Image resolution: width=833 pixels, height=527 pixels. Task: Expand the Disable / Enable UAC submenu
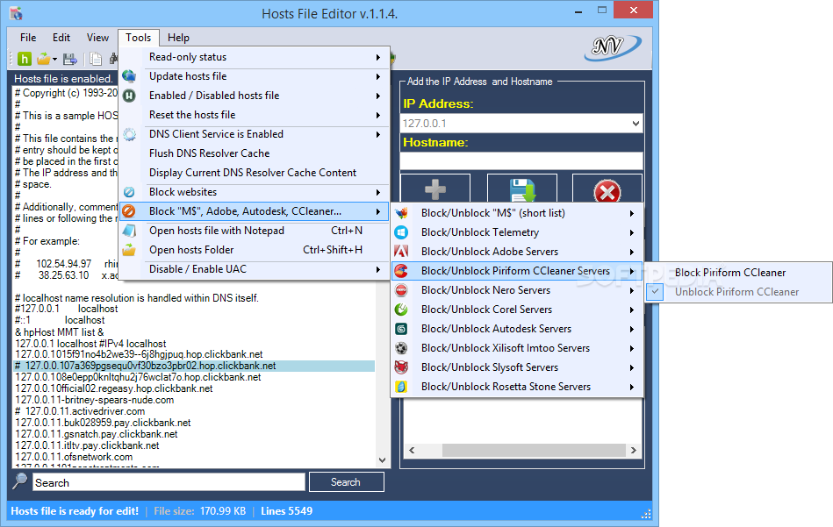pos(377,269)
